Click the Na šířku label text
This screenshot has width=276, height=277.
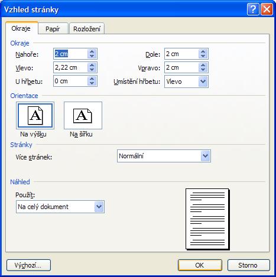(81, 134)
